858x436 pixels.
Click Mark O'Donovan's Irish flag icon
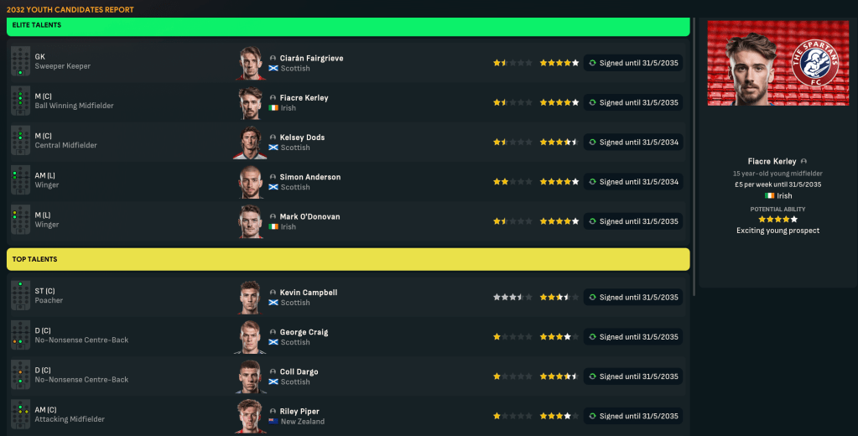tap(273, 226)
